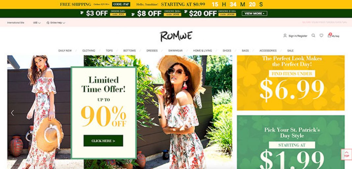This screenshot has height=169, width=352.
Task: Click the user account profile icon
Action: pyautogui.click(x=285, y=36)
